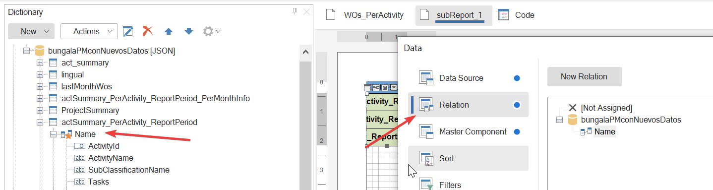Select the Name relation in Data dialog
Image resolution: width=713 pixels, height=190 pixels.
[x=605, y=131]
